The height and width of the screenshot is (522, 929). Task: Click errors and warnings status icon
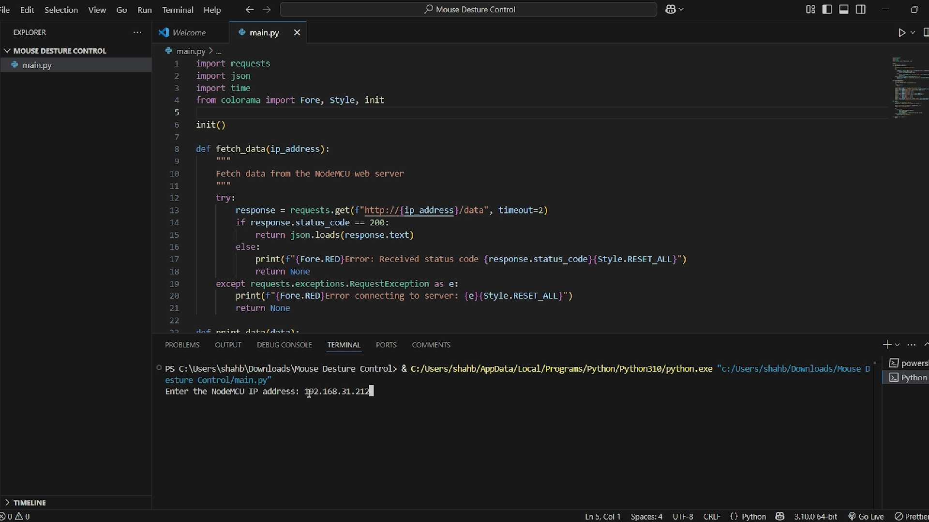coord(15,516)
